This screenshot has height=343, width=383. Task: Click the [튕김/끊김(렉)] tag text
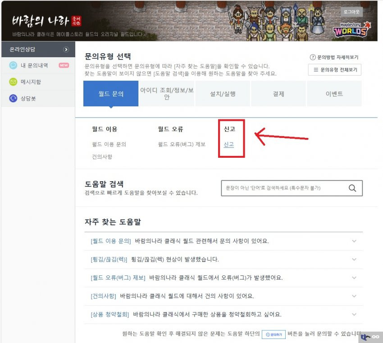coord(109,260)
